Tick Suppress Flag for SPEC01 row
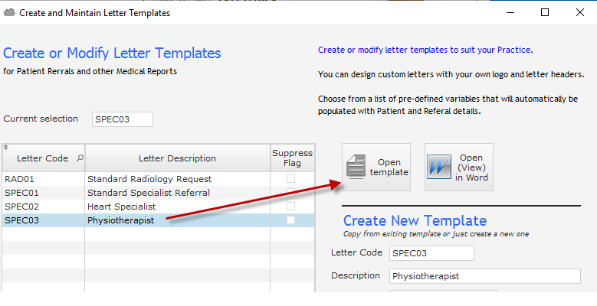 tap(291, 192)
